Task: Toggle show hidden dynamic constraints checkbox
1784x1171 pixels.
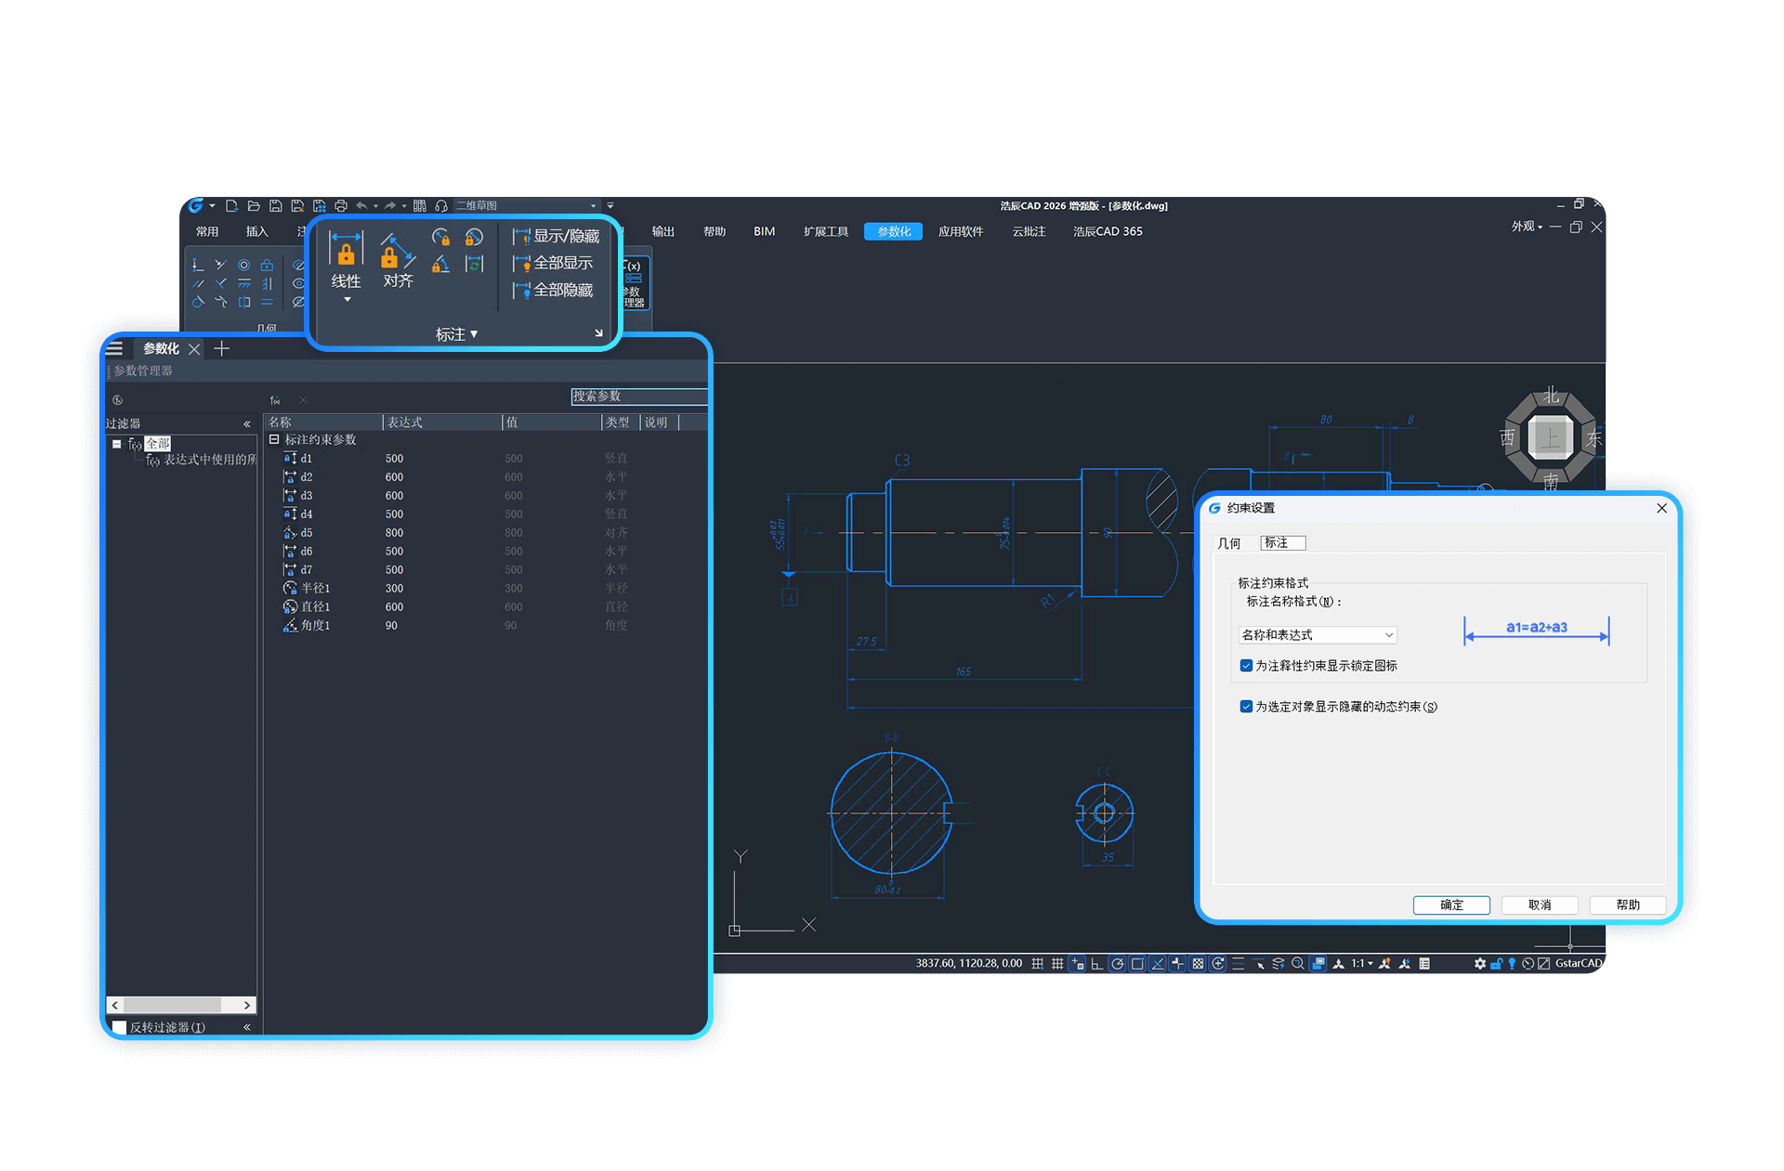Action: pos(1246,707)
